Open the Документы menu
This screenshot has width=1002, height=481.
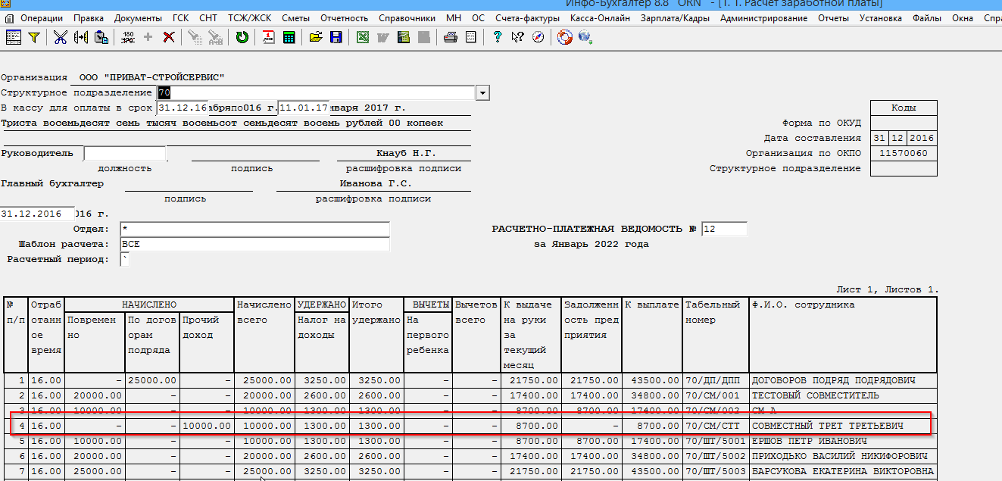pyautogui.click(x=138, y=17)
